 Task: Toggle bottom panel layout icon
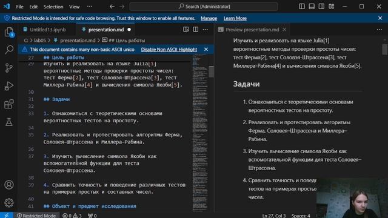pyautogui.click(x=312, y=7)
